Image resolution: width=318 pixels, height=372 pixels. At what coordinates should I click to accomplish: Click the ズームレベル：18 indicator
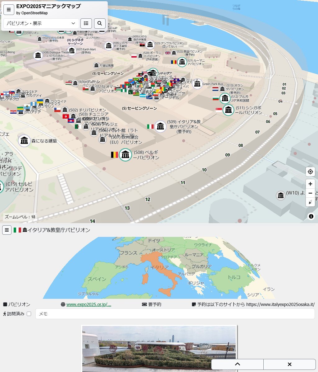point(20,217)
